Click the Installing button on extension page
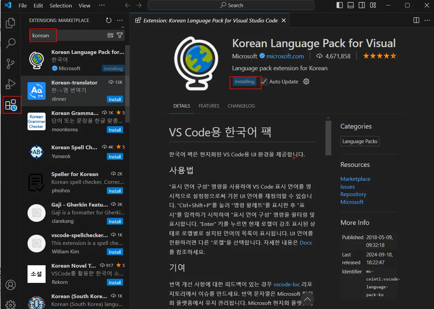The width and height of the screenshot is (434, 309). [245, 82]
